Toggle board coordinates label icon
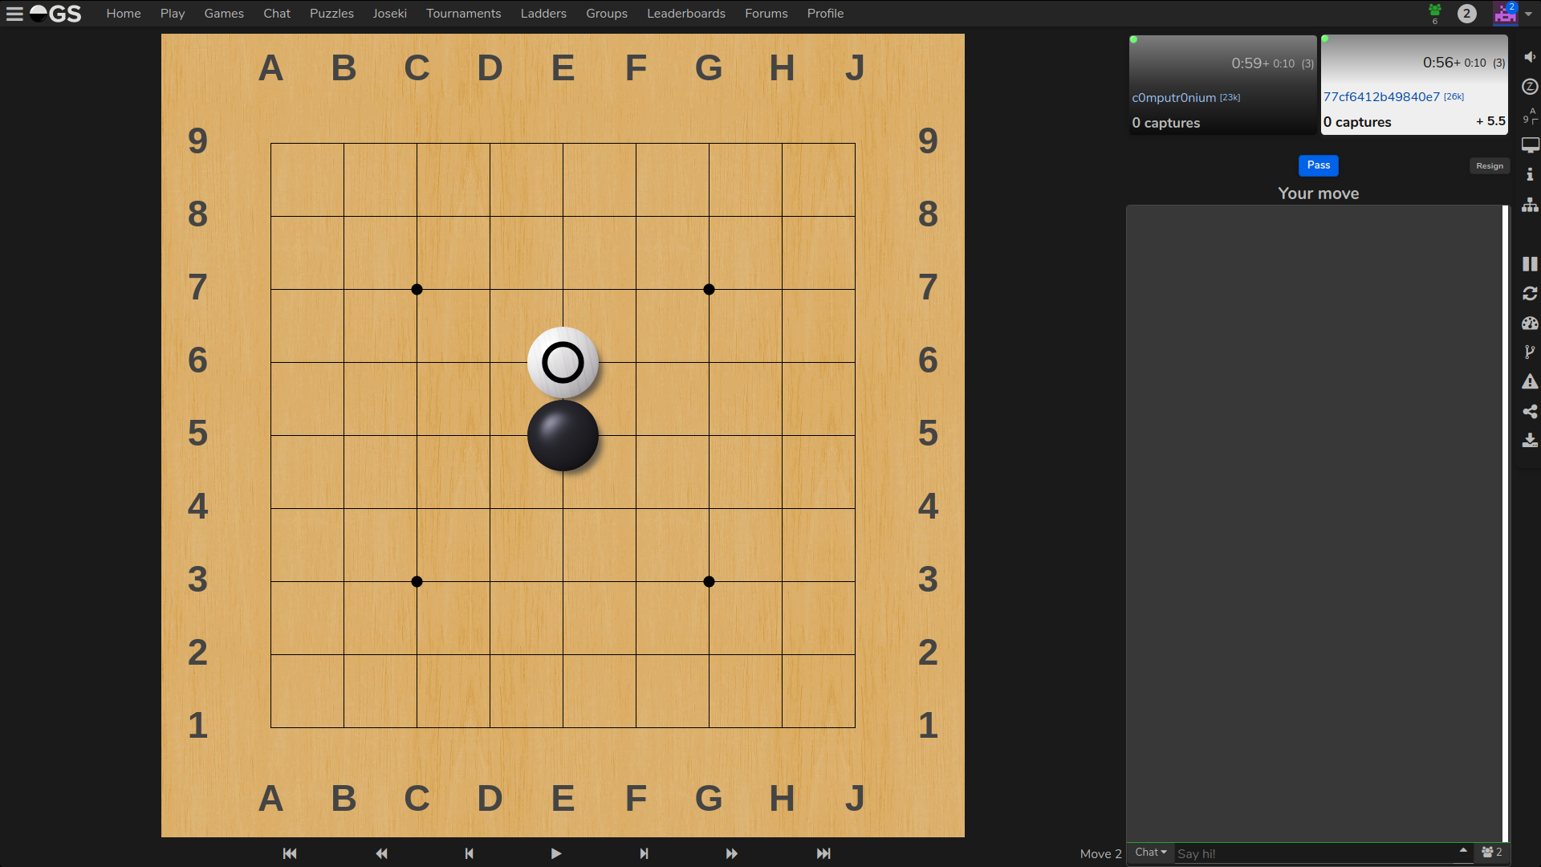The image size is (1541, 867). pyautogui.click(x=1530, y=116)
